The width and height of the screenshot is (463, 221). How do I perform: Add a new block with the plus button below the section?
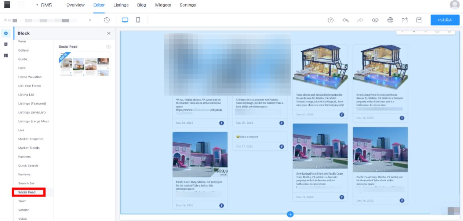tap(290, 214)
